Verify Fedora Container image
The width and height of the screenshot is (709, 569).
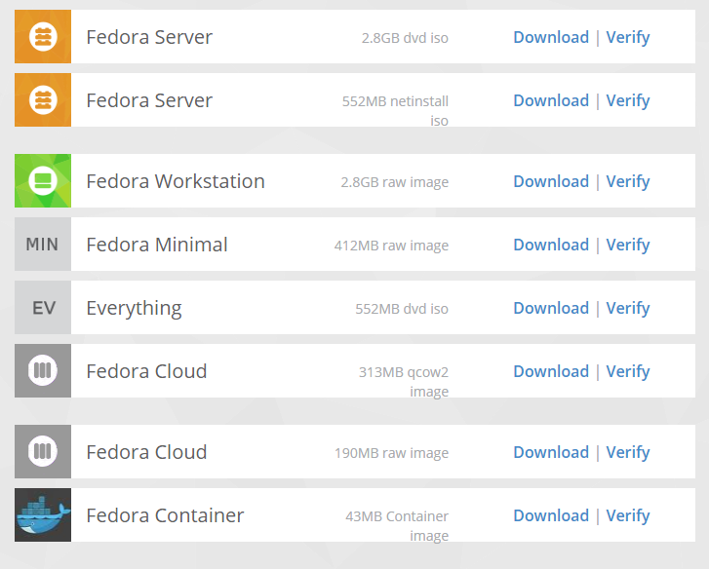point(628,515)
